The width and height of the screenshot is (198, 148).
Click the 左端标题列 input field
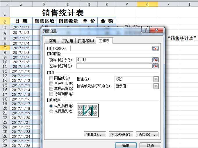pyautogui.click(x=114, y=66)
